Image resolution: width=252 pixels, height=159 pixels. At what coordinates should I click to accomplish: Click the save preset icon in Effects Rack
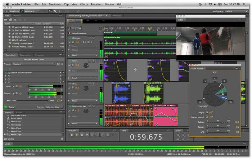tap(58, 64)
